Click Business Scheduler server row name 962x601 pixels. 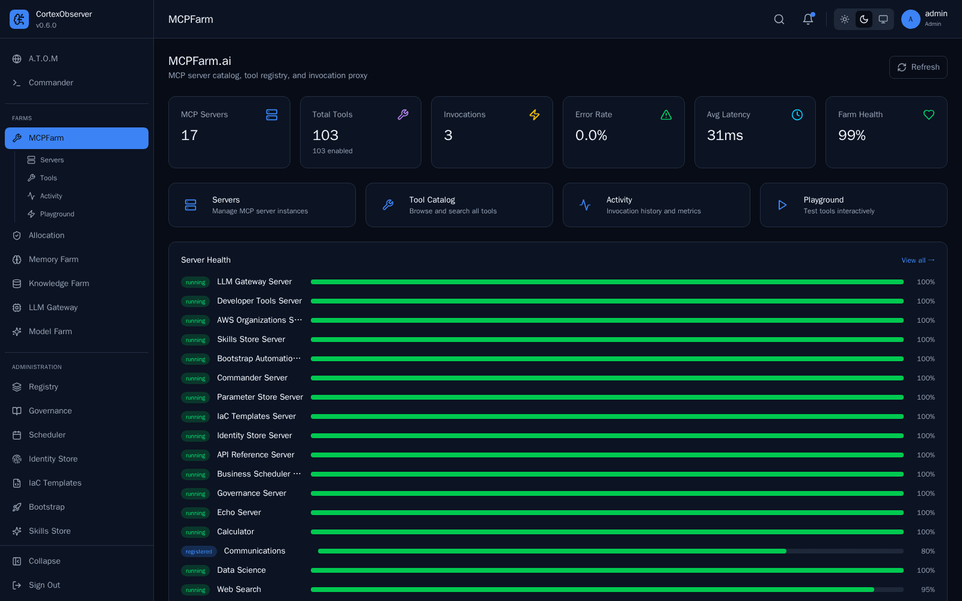tap(259, 474)
